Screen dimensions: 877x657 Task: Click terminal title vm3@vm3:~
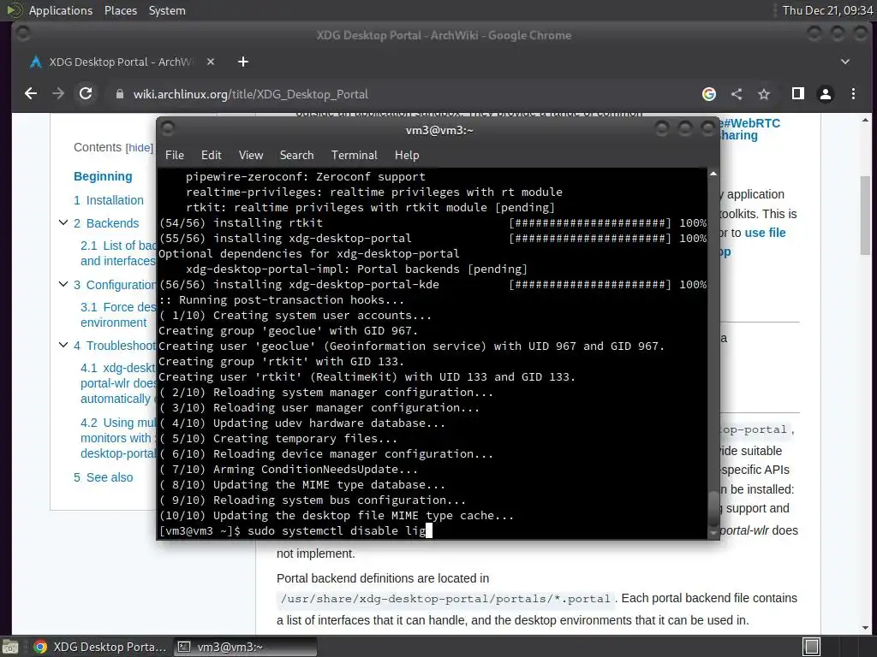pyautogui.click(x=439, y=130)
